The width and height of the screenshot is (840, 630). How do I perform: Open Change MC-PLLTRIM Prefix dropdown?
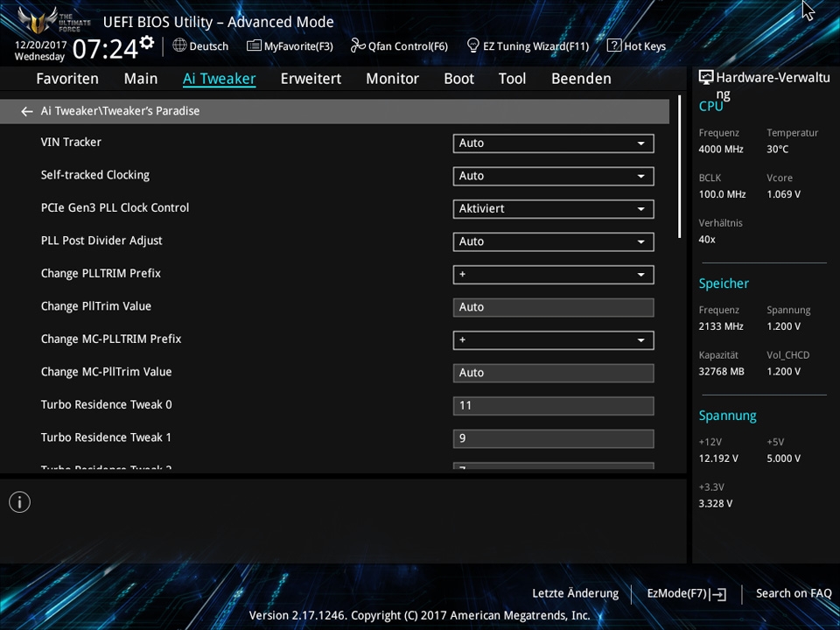pos(553,340)
